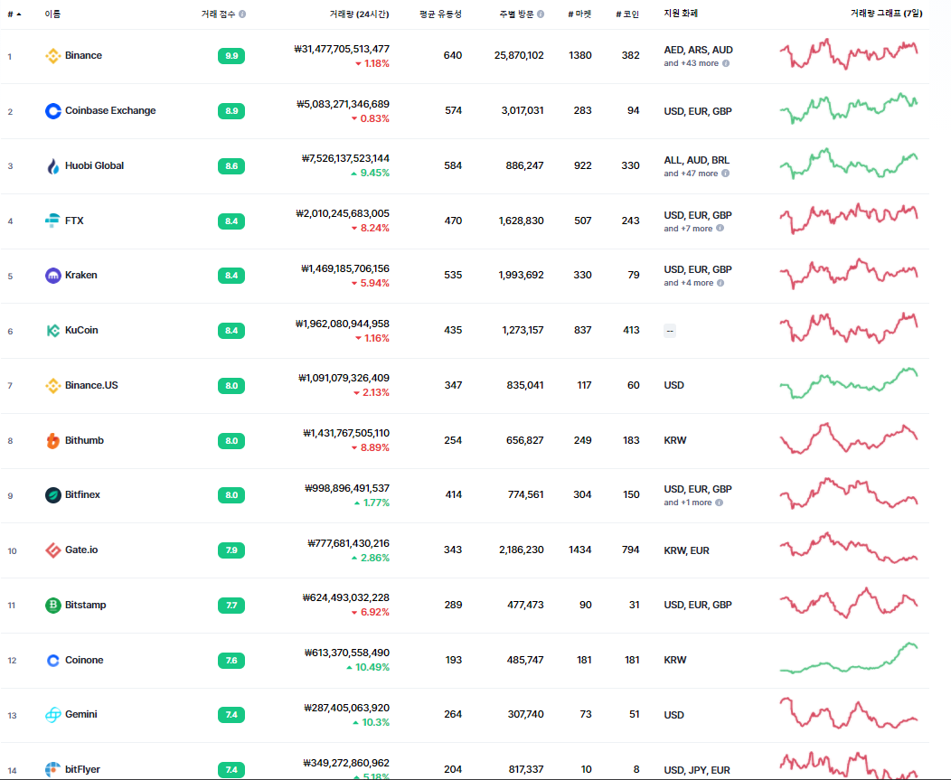This screenshot has height=780, width=951.
Task: Sort by # 마켓 column header
Action: point(579,14)
